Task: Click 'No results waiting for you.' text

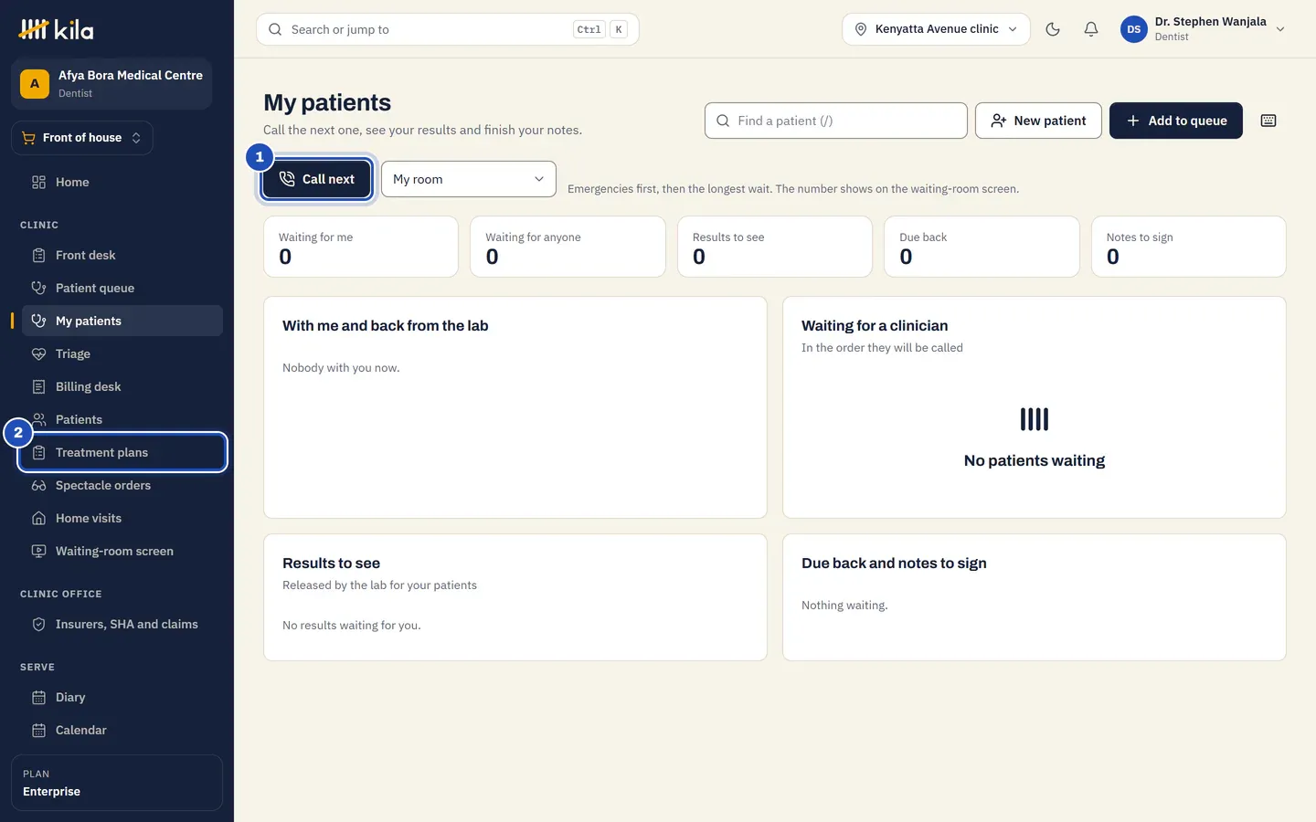Action: pyautogui.click(x=352, y=626)
